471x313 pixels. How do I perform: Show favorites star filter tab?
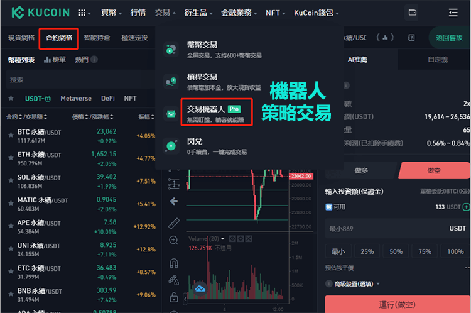point(11,98)
